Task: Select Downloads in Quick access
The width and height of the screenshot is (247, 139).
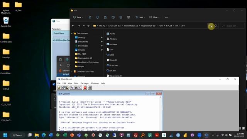Action: pos(83,46)
